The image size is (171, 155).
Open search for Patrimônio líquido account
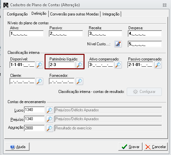point(79,65)
